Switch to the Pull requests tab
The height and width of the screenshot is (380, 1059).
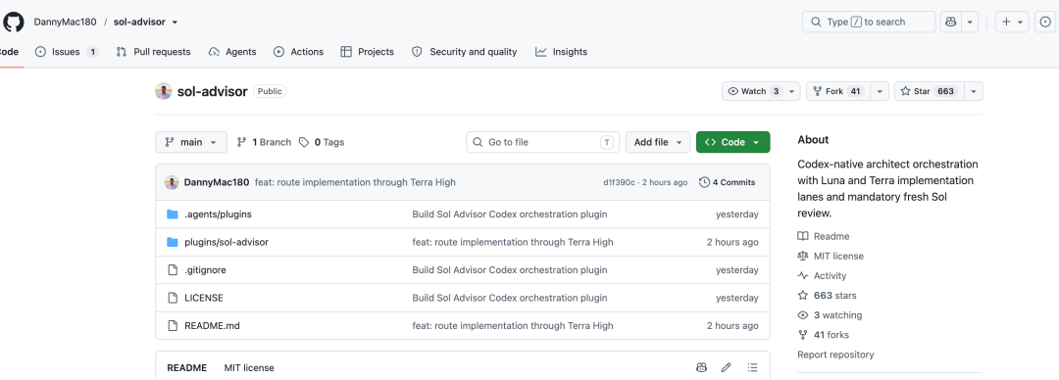pos(153,52)
